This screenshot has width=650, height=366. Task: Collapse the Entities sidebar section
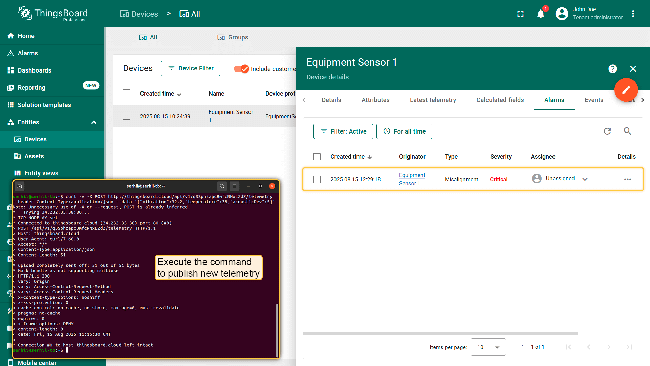pos(94,122)
